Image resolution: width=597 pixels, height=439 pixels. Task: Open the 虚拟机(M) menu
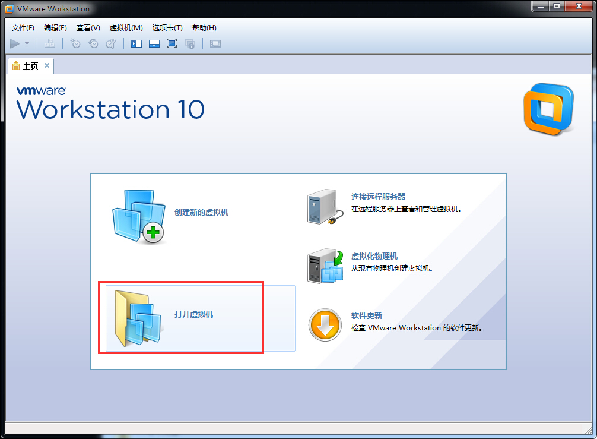[x=126, y=28]
